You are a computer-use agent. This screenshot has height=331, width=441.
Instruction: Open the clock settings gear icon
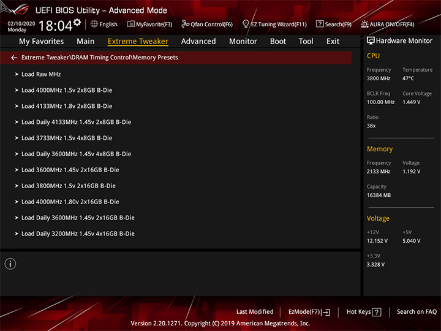point(77,22)
